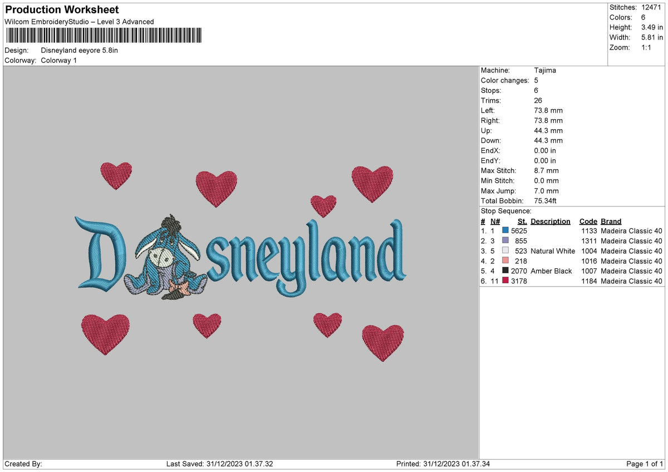Click 'Amber Black' description text
The height and width of the screenshot is (472, 668).
552,271
